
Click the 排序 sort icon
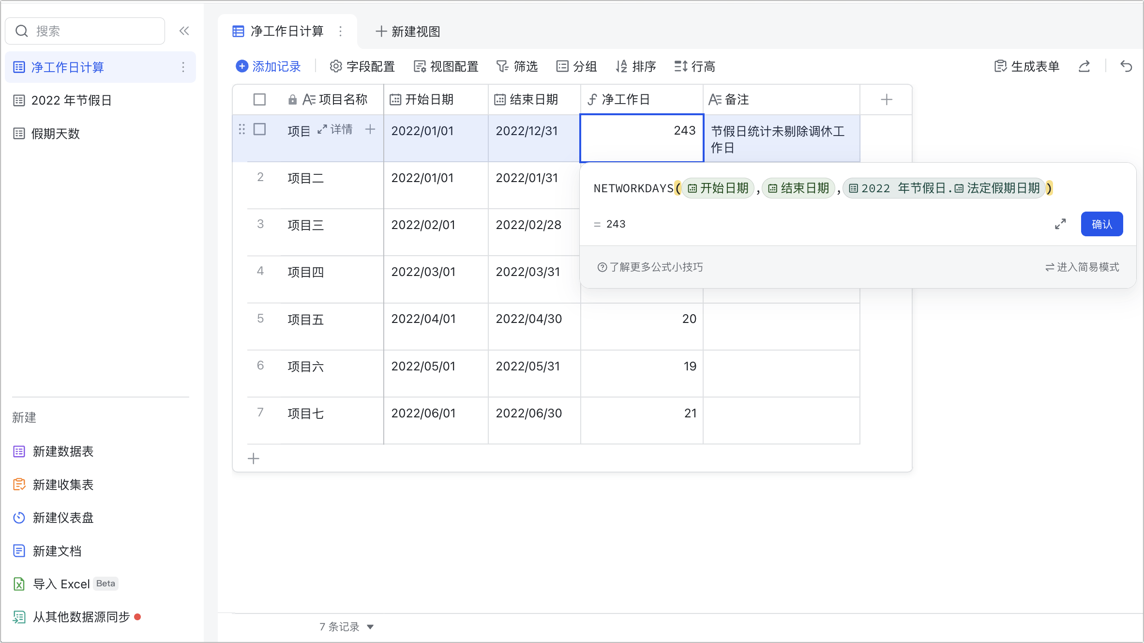coord(621,66)
